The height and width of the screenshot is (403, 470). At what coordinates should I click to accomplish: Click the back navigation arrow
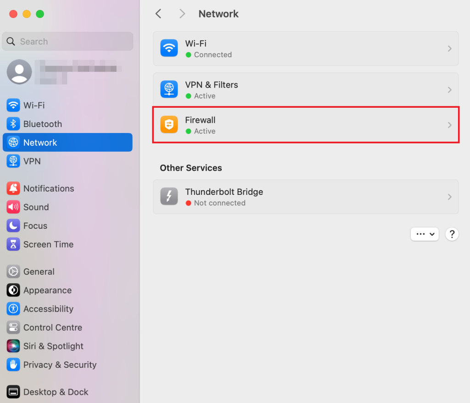(x=158, y=14)
